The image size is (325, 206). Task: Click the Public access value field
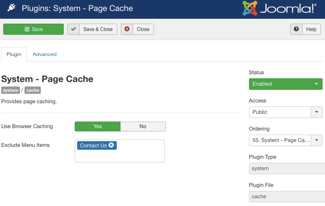click(x=280, y=112)
